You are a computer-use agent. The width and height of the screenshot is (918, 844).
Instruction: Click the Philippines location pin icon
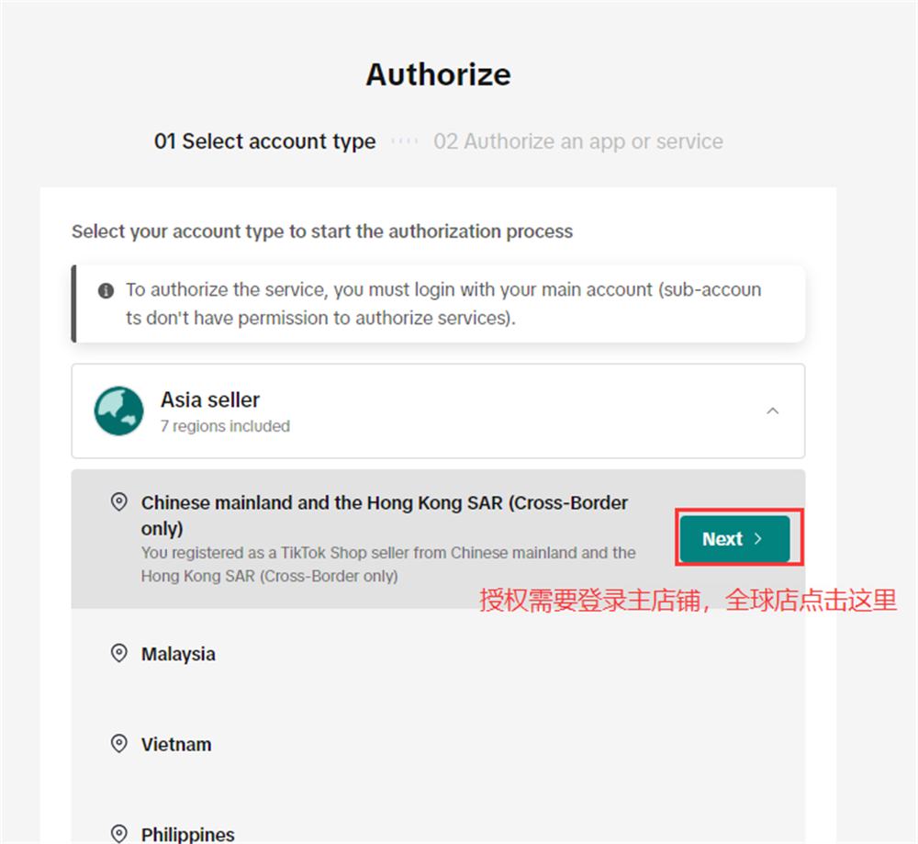click(x=118, y=834)
